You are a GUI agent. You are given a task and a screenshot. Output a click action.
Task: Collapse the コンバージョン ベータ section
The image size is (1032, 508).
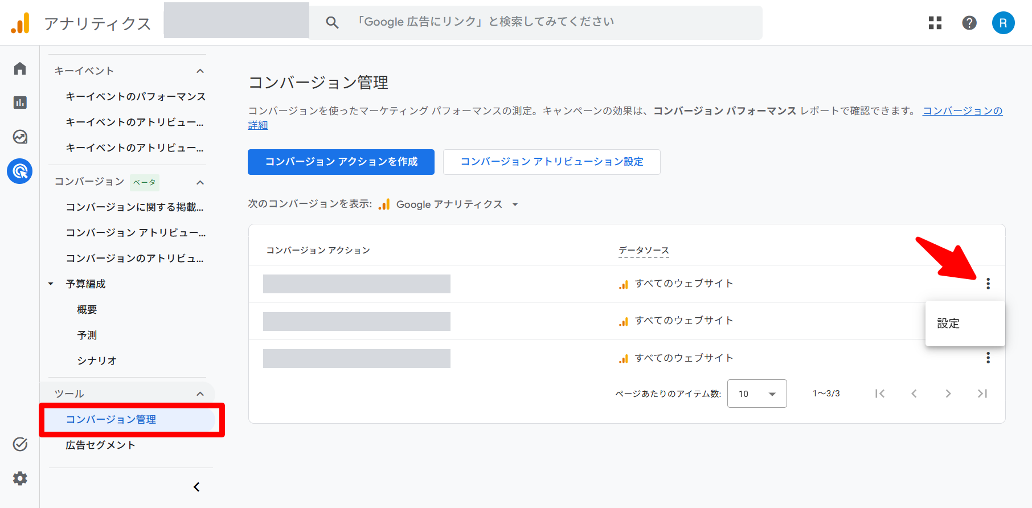pyautogui.click(x=200, y=182)
